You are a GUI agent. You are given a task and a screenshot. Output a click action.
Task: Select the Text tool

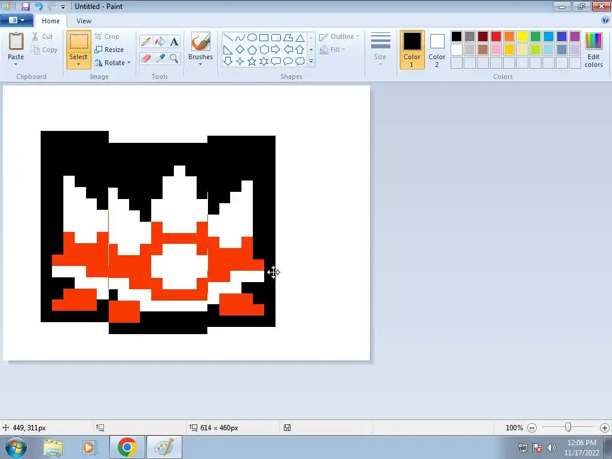[x=174, y=41]
